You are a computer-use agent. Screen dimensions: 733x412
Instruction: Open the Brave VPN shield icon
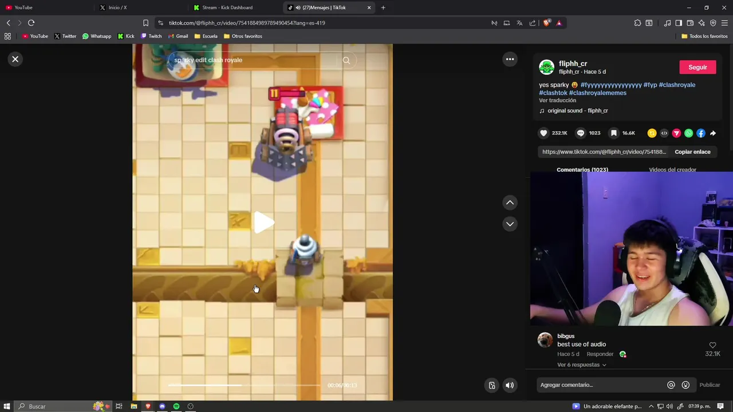(713, 23)
